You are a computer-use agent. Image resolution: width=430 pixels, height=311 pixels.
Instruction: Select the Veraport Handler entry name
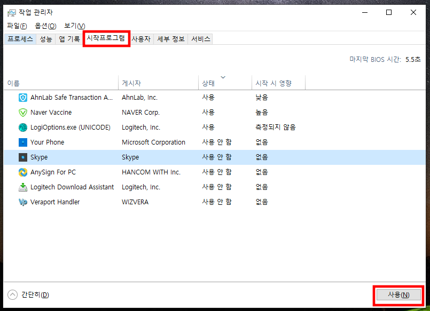click(55, 202)
